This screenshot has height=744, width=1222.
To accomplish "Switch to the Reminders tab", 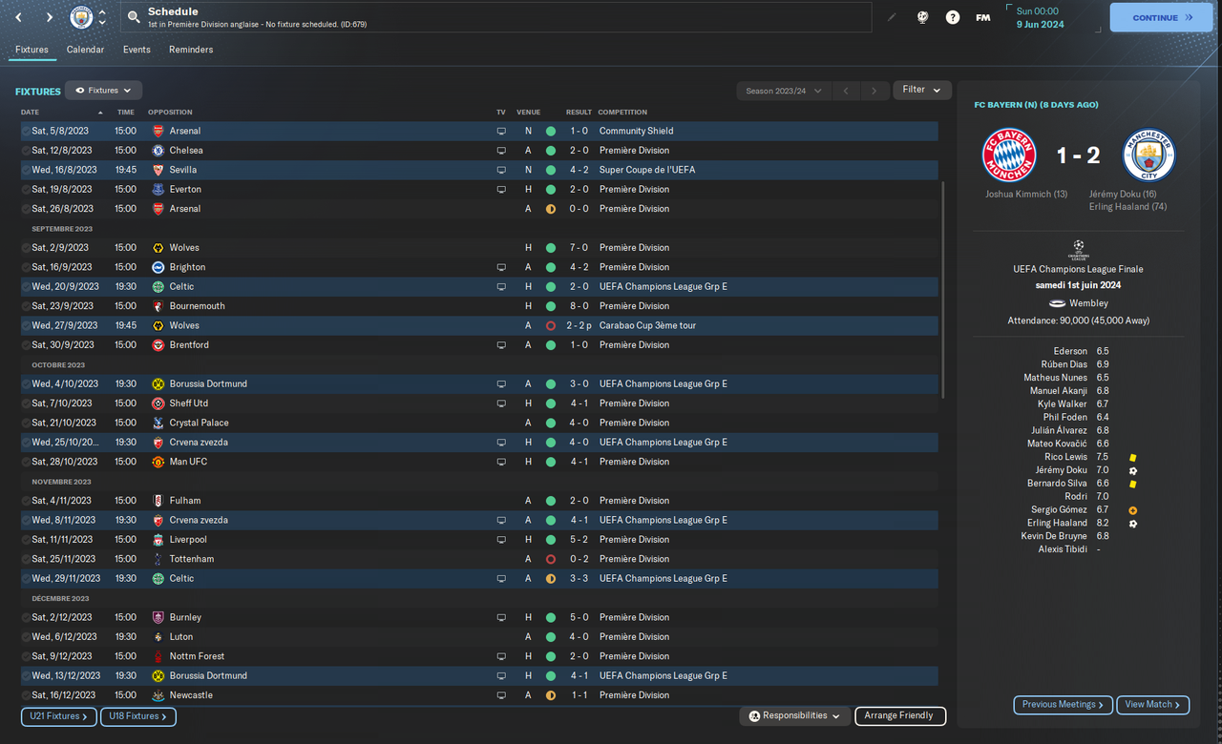I will tap(191, 50).
